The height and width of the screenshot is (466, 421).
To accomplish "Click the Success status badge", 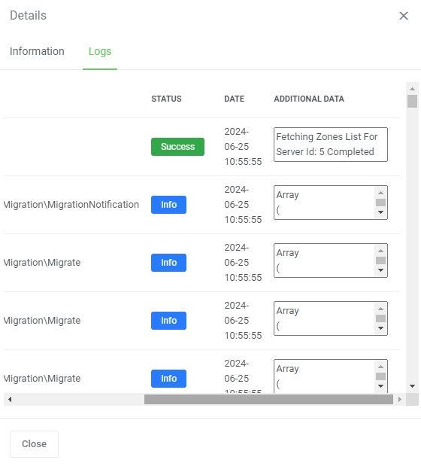I will coord(177,147).
